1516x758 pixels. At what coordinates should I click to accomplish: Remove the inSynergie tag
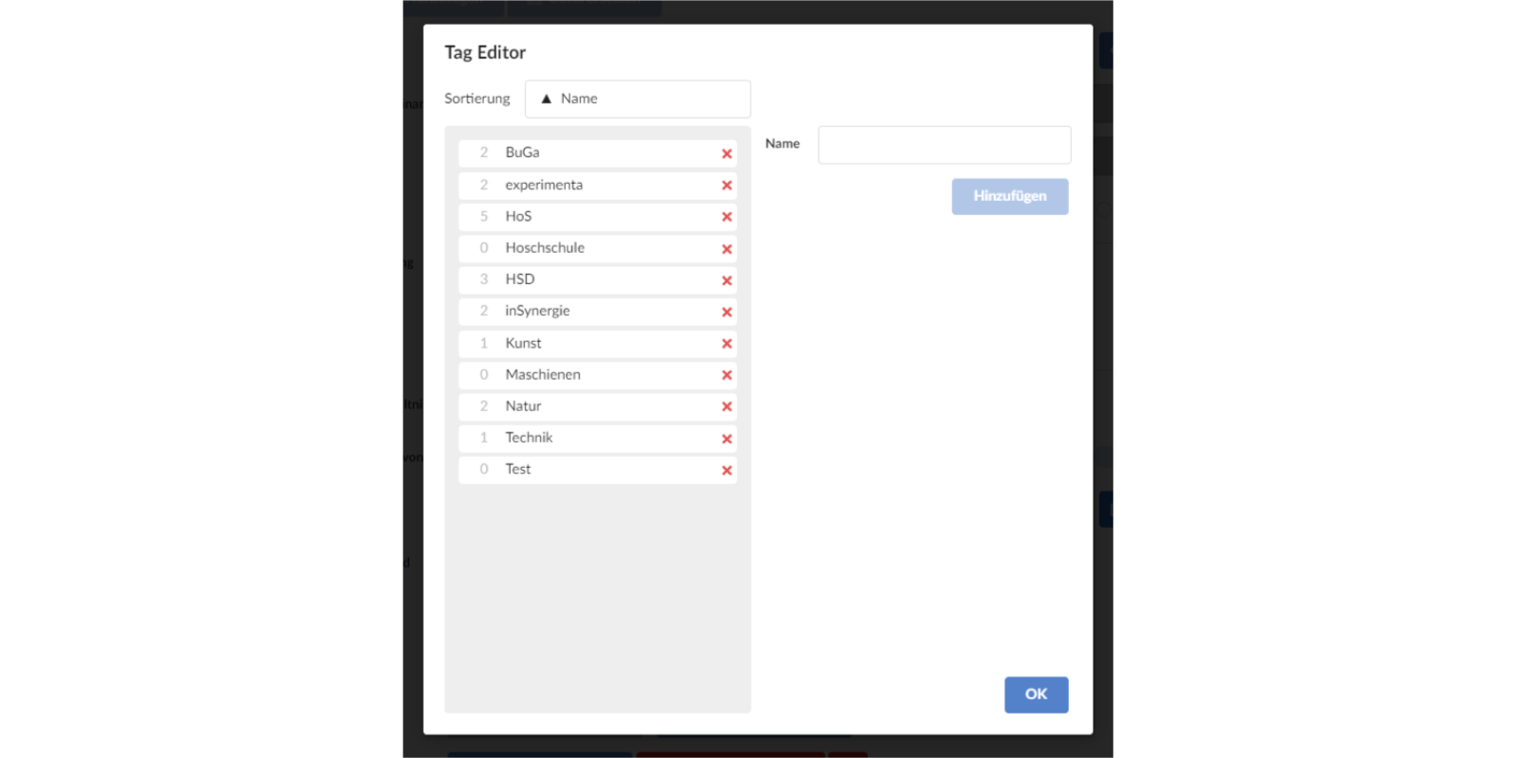click(727, 311)
